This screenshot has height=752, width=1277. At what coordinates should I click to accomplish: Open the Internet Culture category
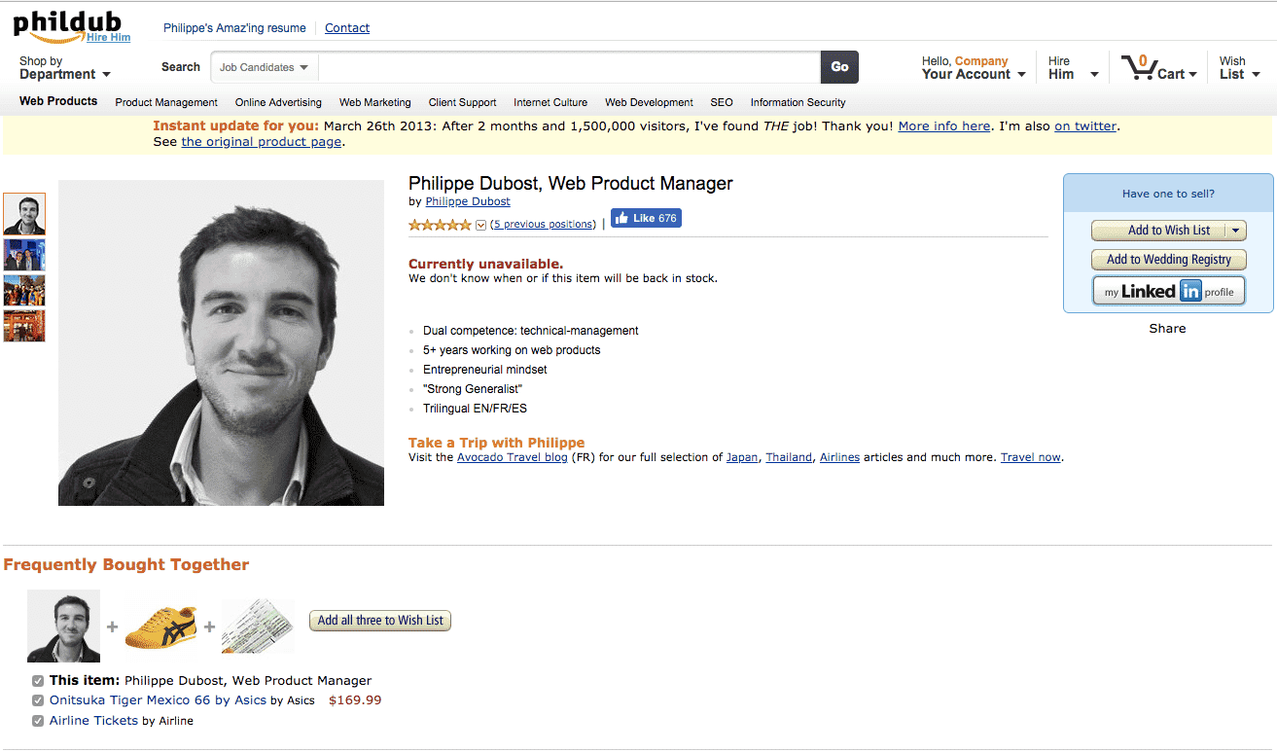coord(550,102)
